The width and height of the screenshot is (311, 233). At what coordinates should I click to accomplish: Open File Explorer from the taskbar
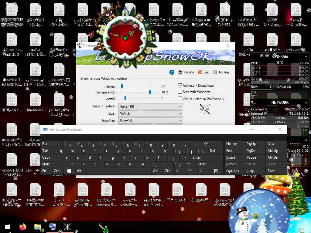(x=37, y=227)
